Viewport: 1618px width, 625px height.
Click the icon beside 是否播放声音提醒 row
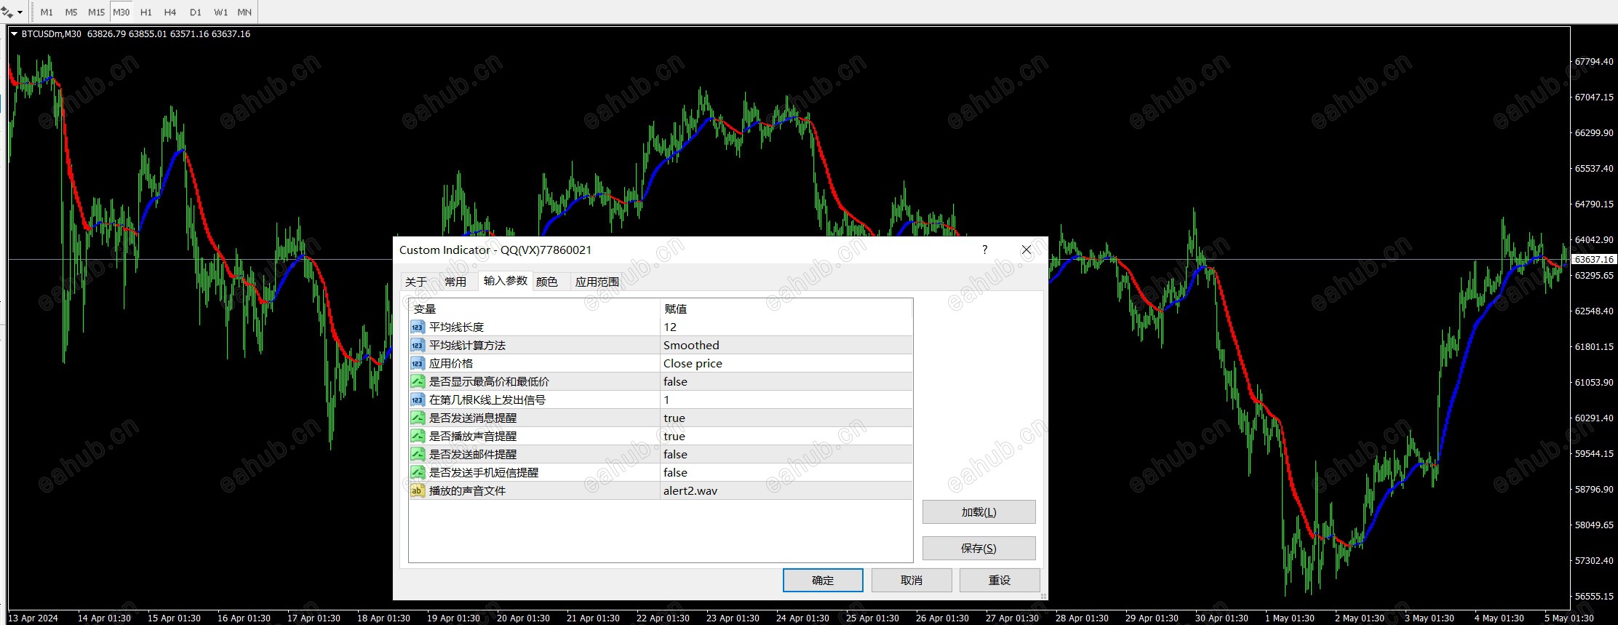click(417, 437)
